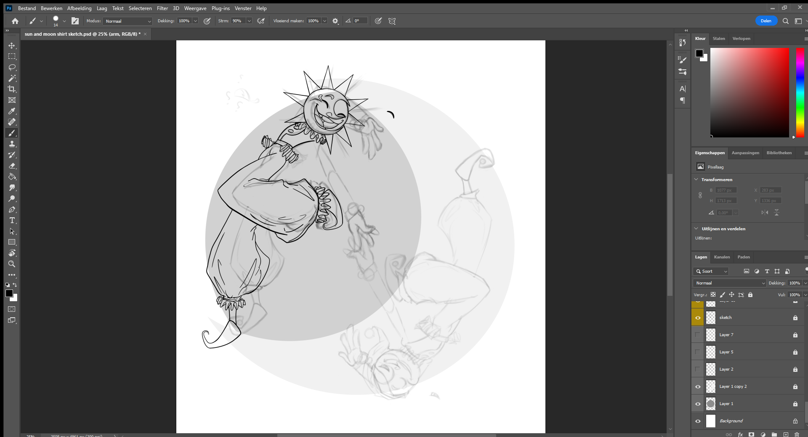Select the Smudge tool

[x=12, y=187]
